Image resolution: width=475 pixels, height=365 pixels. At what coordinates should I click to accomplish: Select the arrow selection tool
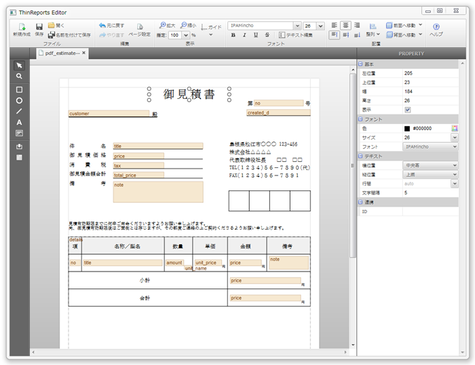19,65
